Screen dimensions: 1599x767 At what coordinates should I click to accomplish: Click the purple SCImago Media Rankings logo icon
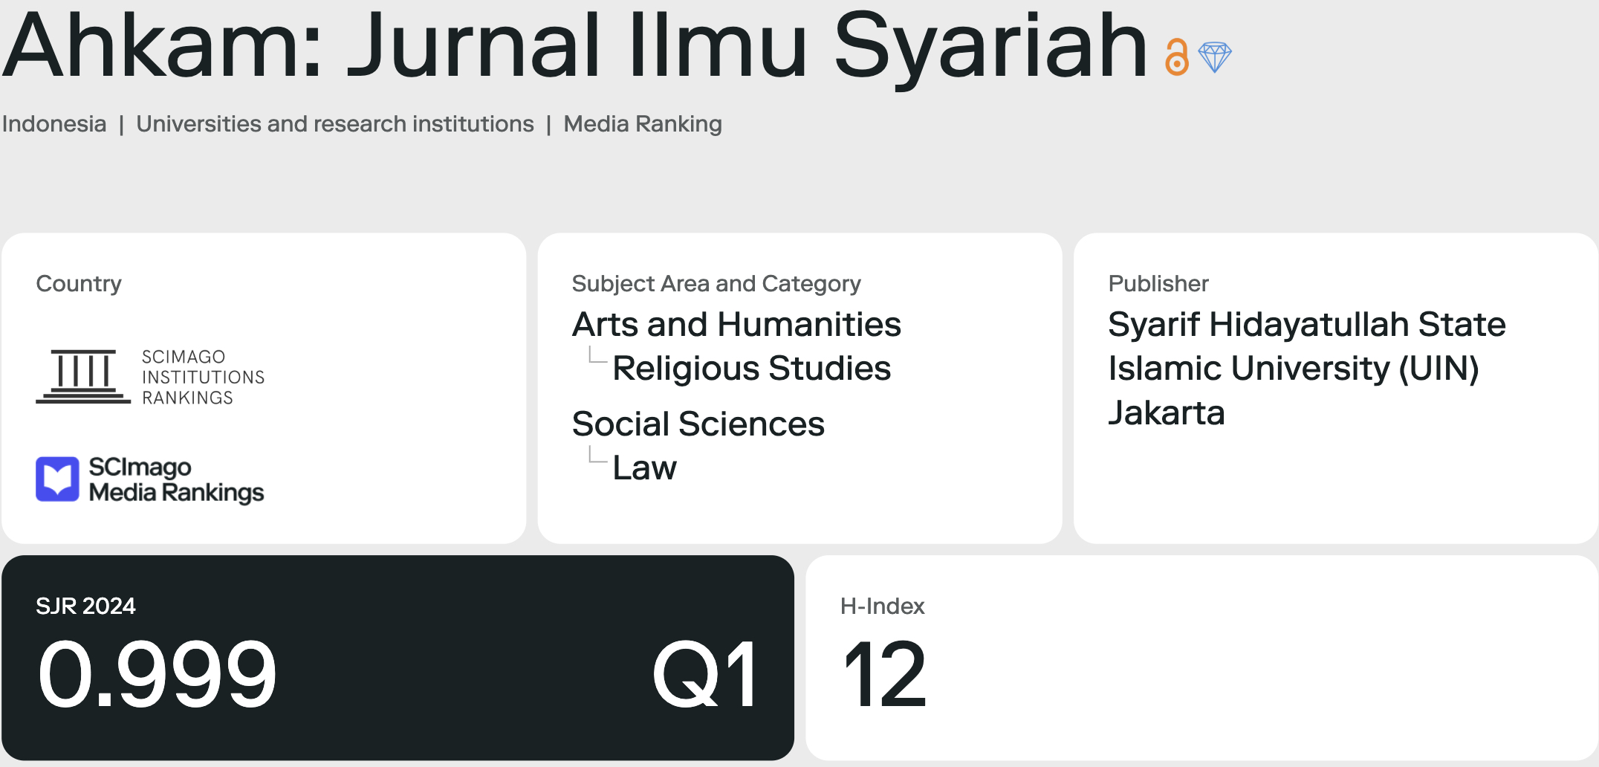(x=57, y=479)
